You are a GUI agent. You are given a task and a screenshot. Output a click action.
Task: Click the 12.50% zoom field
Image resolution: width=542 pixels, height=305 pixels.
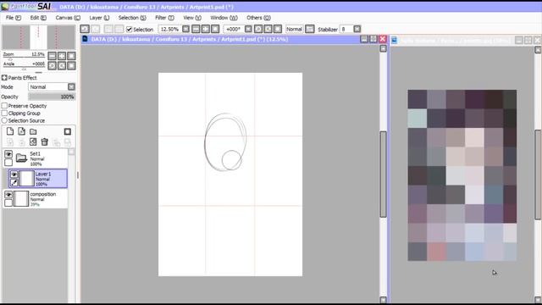pyautogui.click(x=169, y=29)
